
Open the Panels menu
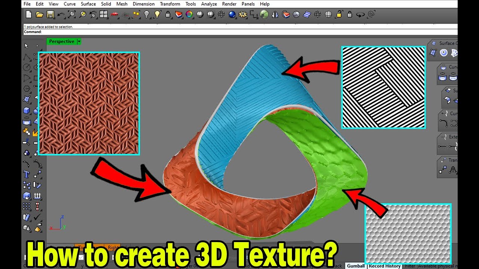click(248, 4)
